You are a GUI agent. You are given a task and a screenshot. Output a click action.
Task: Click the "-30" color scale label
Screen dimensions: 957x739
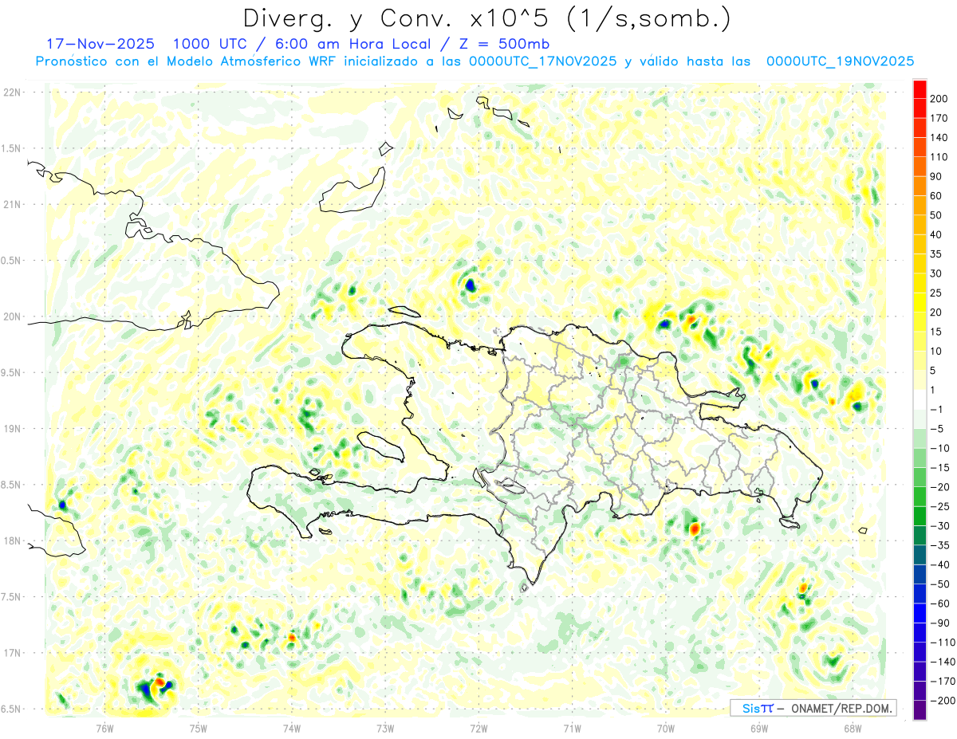pos(941,525)
